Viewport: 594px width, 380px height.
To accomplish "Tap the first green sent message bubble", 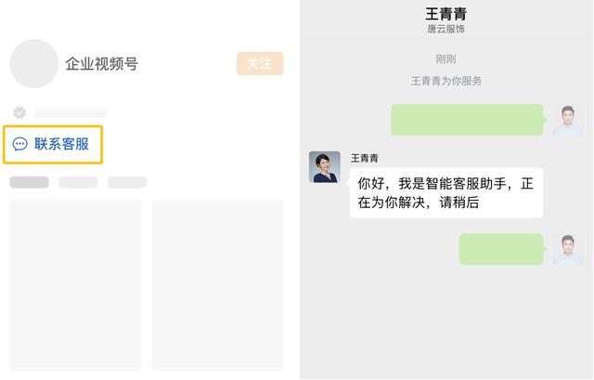I will pyautogui.click(x=468, y=120).
